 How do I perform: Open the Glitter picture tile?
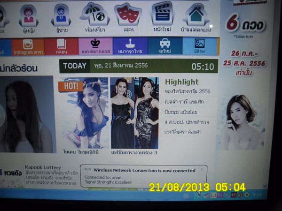(x=199, y=46)
